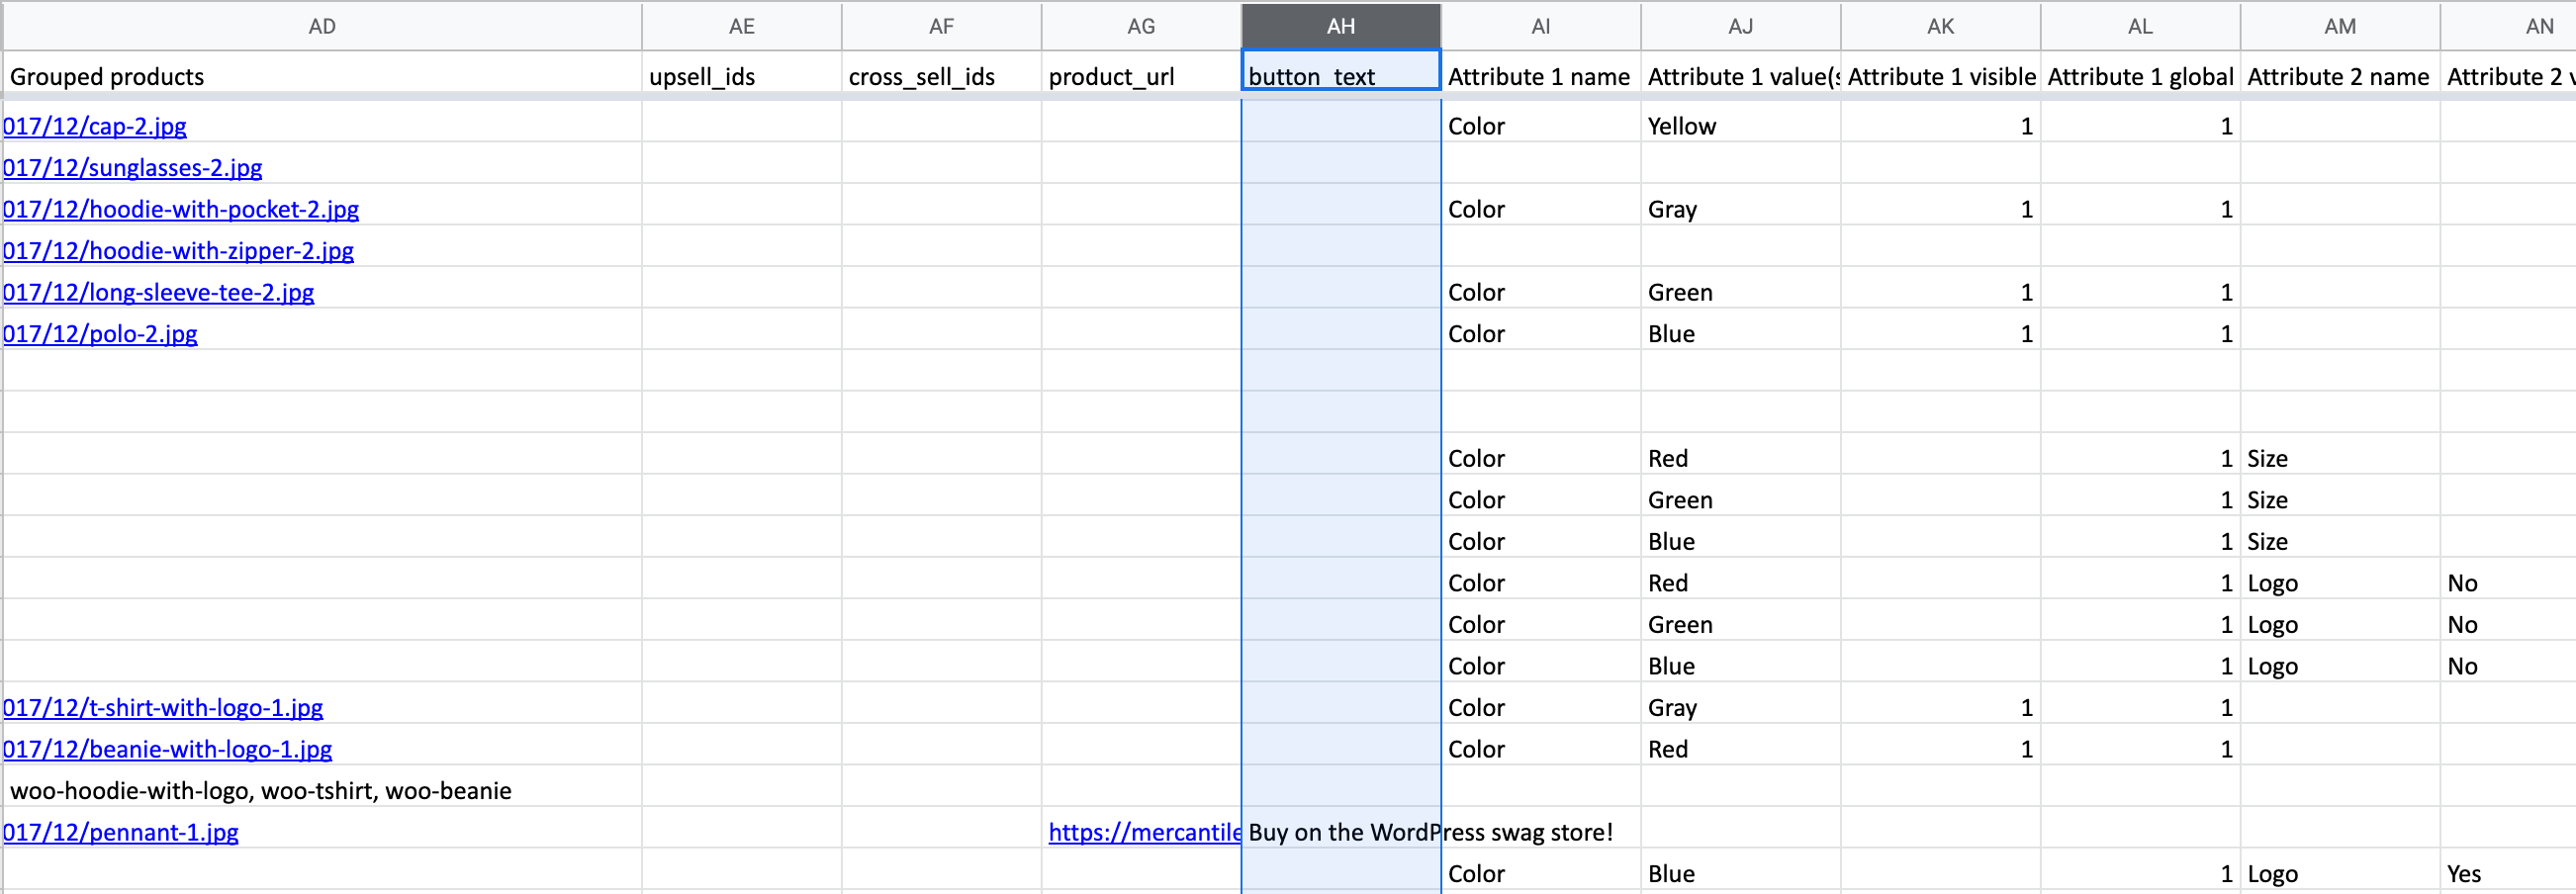Click column header AK

(x=1940, y=26)
